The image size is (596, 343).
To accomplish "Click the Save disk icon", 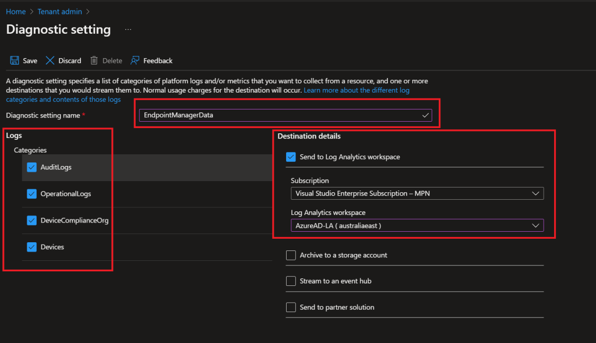I will (15, 61).
